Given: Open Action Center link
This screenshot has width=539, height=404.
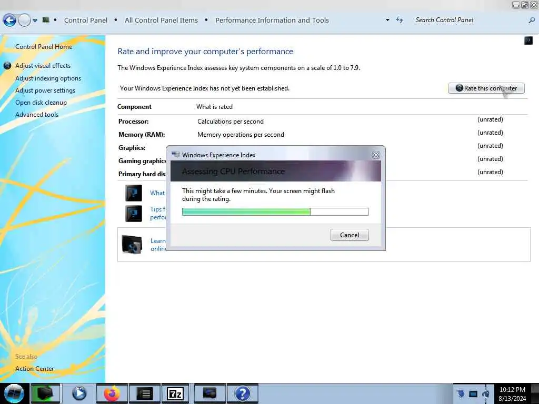Looking at the screenshot, I should pos(34,369).
